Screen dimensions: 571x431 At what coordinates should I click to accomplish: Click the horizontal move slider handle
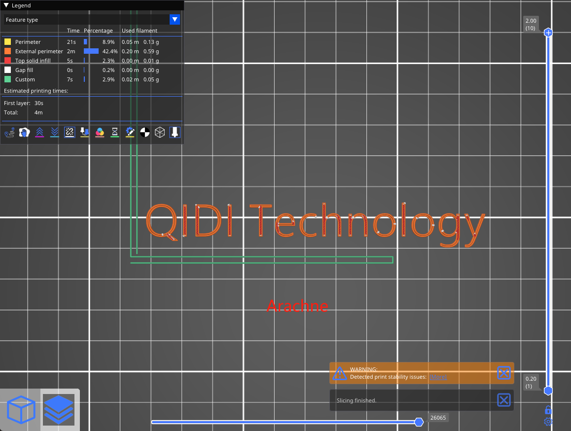click(x=419, y=422)
